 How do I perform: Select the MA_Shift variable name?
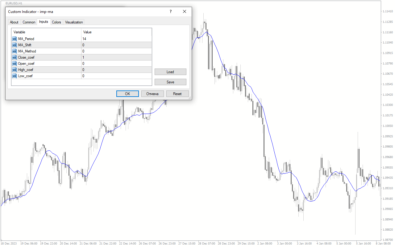tap(25, 45)
